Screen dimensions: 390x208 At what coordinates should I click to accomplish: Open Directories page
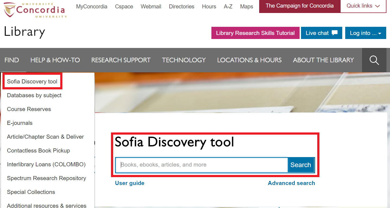[182, 6]
